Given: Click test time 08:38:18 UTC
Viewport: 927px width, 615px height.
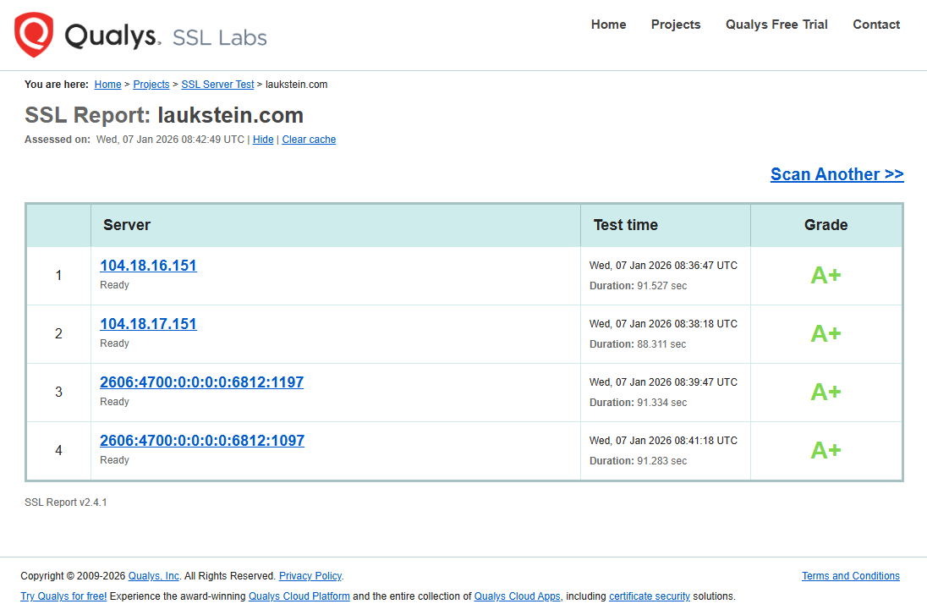Looking at the screenshot, I should [663, 324].
